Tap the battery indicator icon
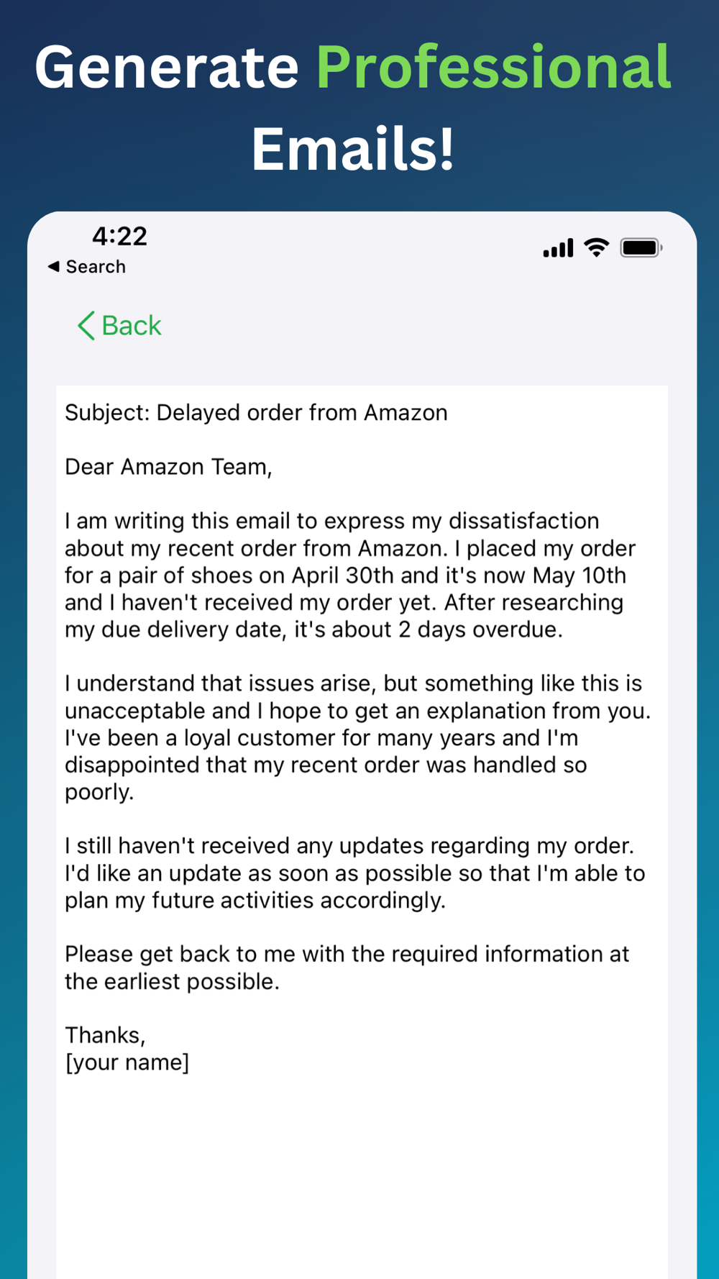The width and height of the screenshot is (719, 1279). point(641,248)
